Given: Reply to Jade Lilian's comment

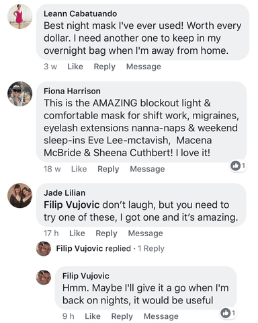Looking at the screenshot, I should tap(107, 234).
